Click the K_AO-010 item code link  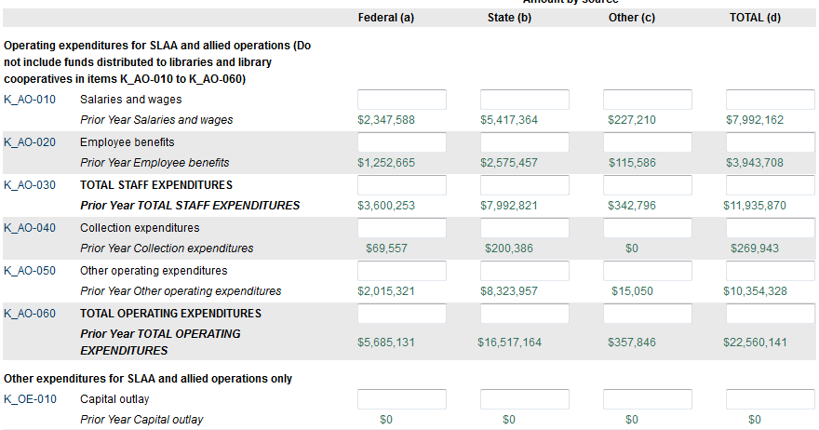point(31,100)
